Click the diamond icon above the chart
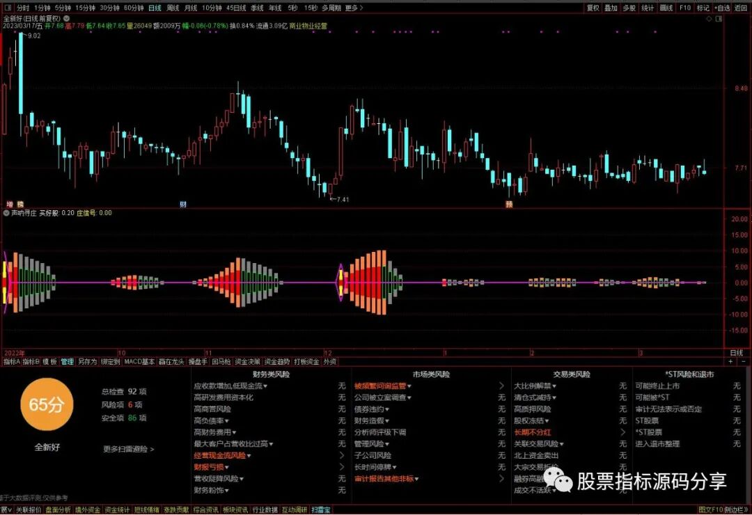The width and height of the screenshot is (752, 515). pos(709,19)
